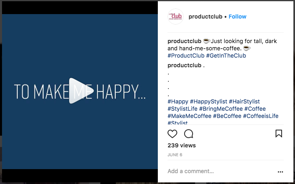Open the #Happy hashtag

click(x=178, y=101)
